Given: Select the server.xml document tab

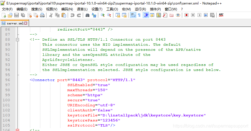Looking at the screenshot, I should [14, 23].
